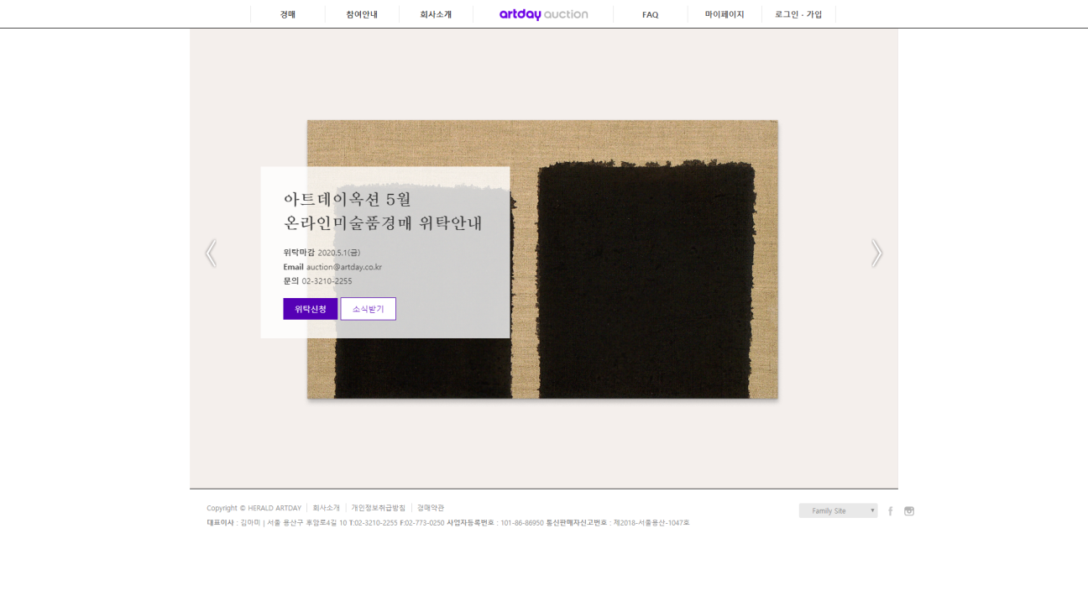Expand the Family Site selector arrow
Viewport: 1088px width, 612px height.
[x=872, y=510]
